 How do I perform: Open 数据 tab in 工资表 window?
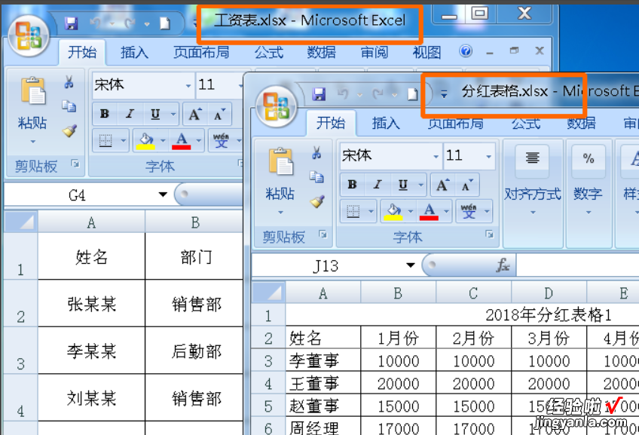point(321,53)
